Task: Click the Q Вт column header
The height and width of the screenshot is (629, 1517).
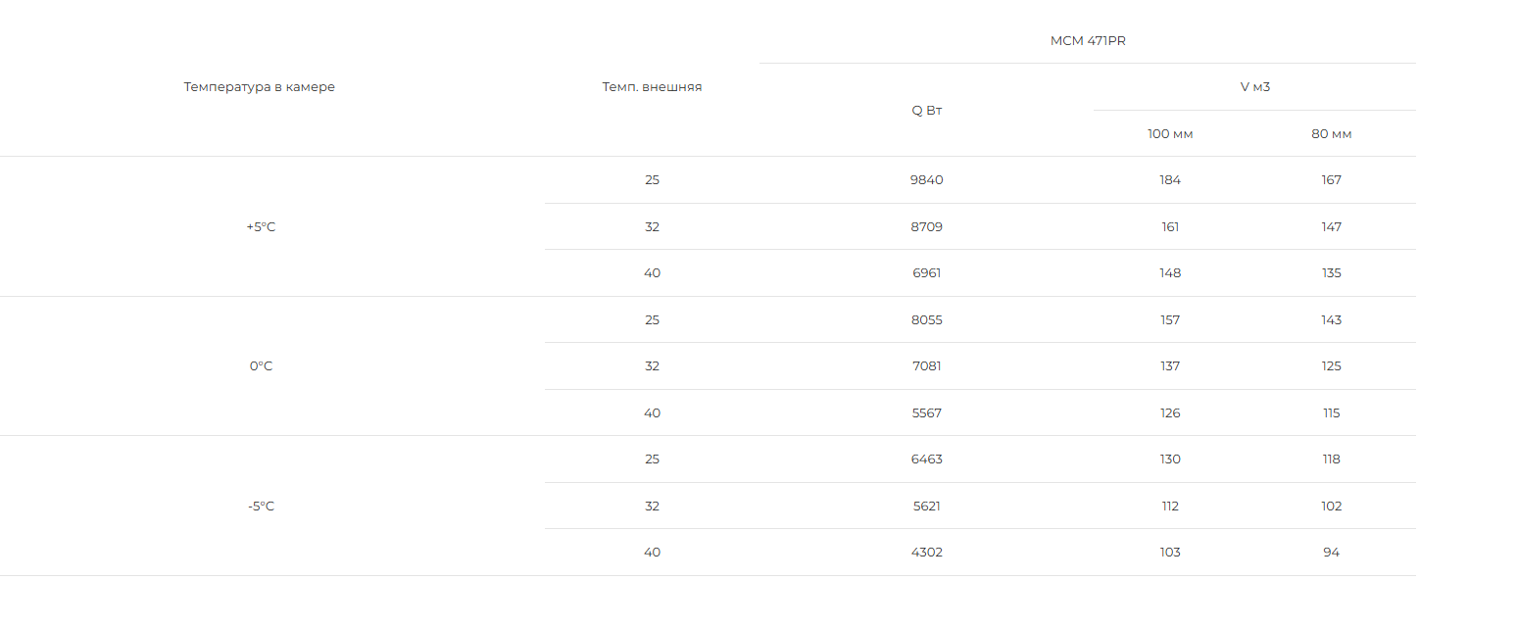Action: [926, 110]
